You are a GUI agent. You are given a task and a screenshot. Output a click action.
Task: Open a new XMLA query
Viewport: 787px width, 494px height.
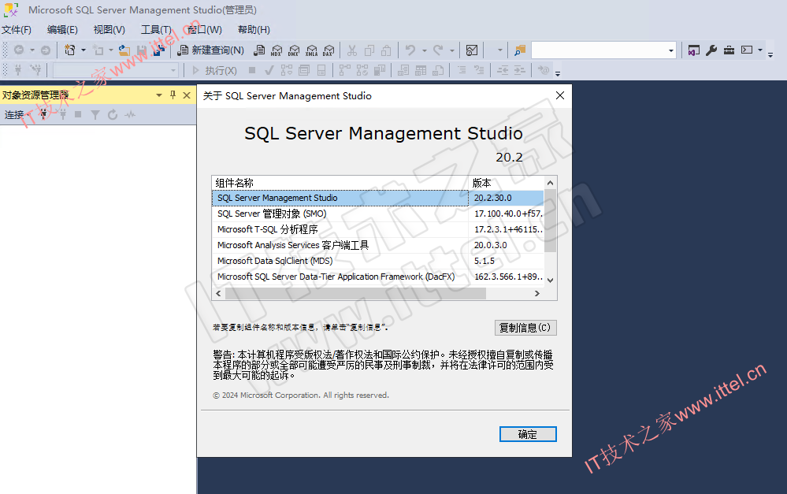point(311,50)
